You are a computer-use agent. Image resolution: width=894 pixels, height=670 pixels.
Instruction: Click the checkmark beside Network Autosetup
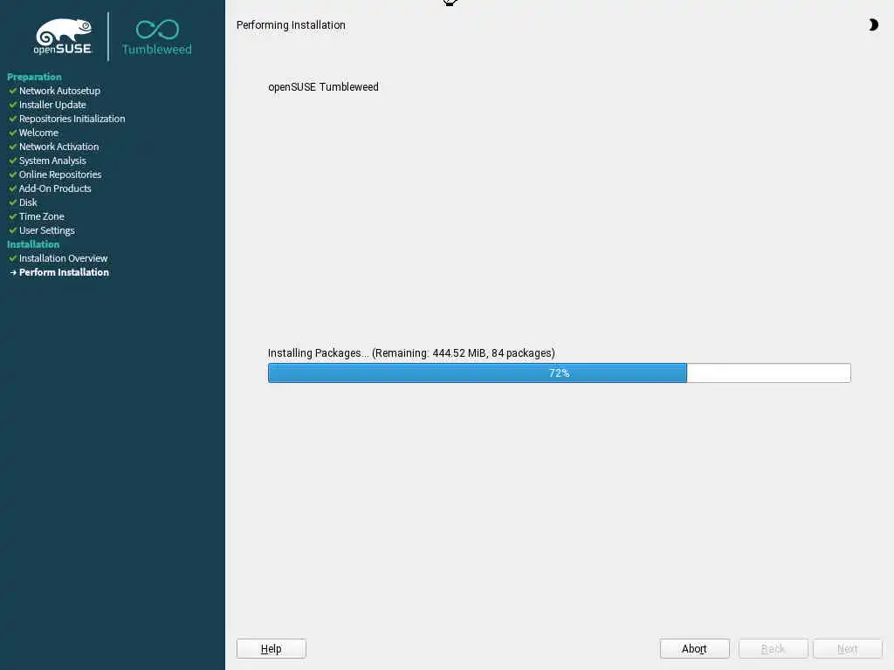tap(12, 90)
